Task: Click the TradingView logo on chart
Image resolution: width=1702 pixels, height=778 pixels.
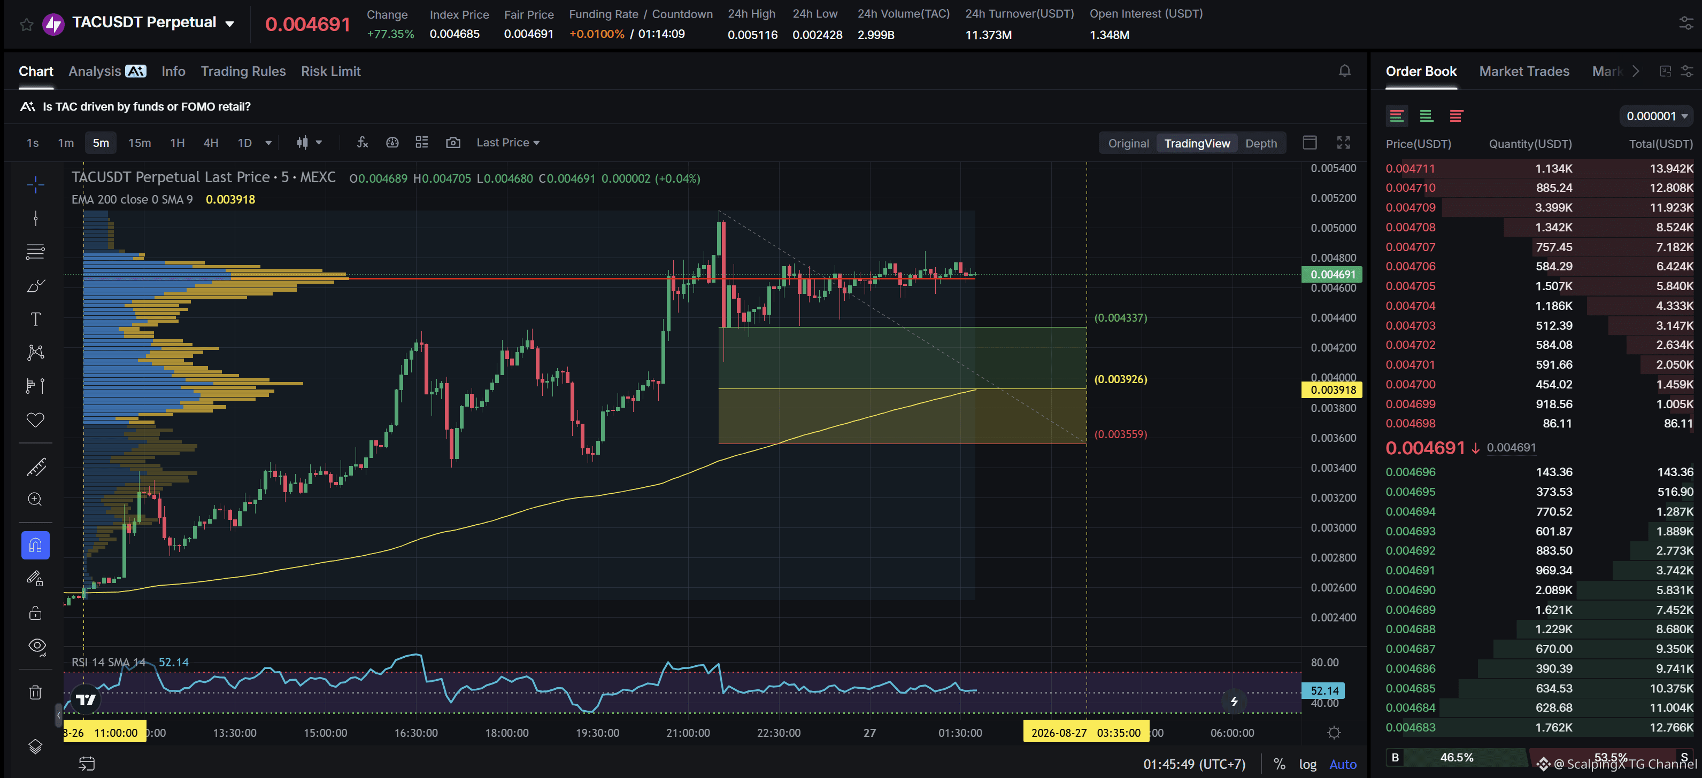Action: coord(85,699)
